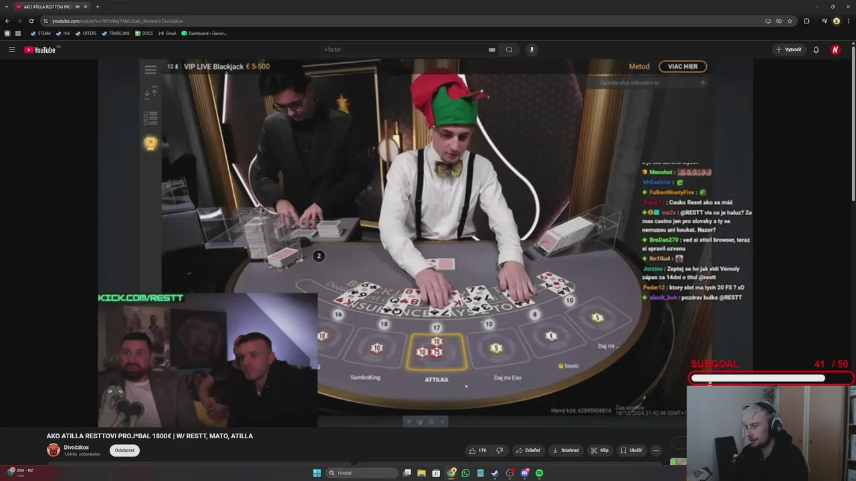Open the Dashboard Gamer bookmark
The height and width of the screenshot is (481, 856).
pyautogui.click(x=204, y=33)
